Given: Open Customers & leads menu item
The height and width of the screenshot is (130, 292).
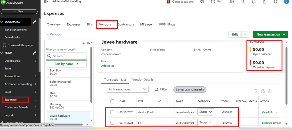Looking at the screenshot, I should click(16, 107).
